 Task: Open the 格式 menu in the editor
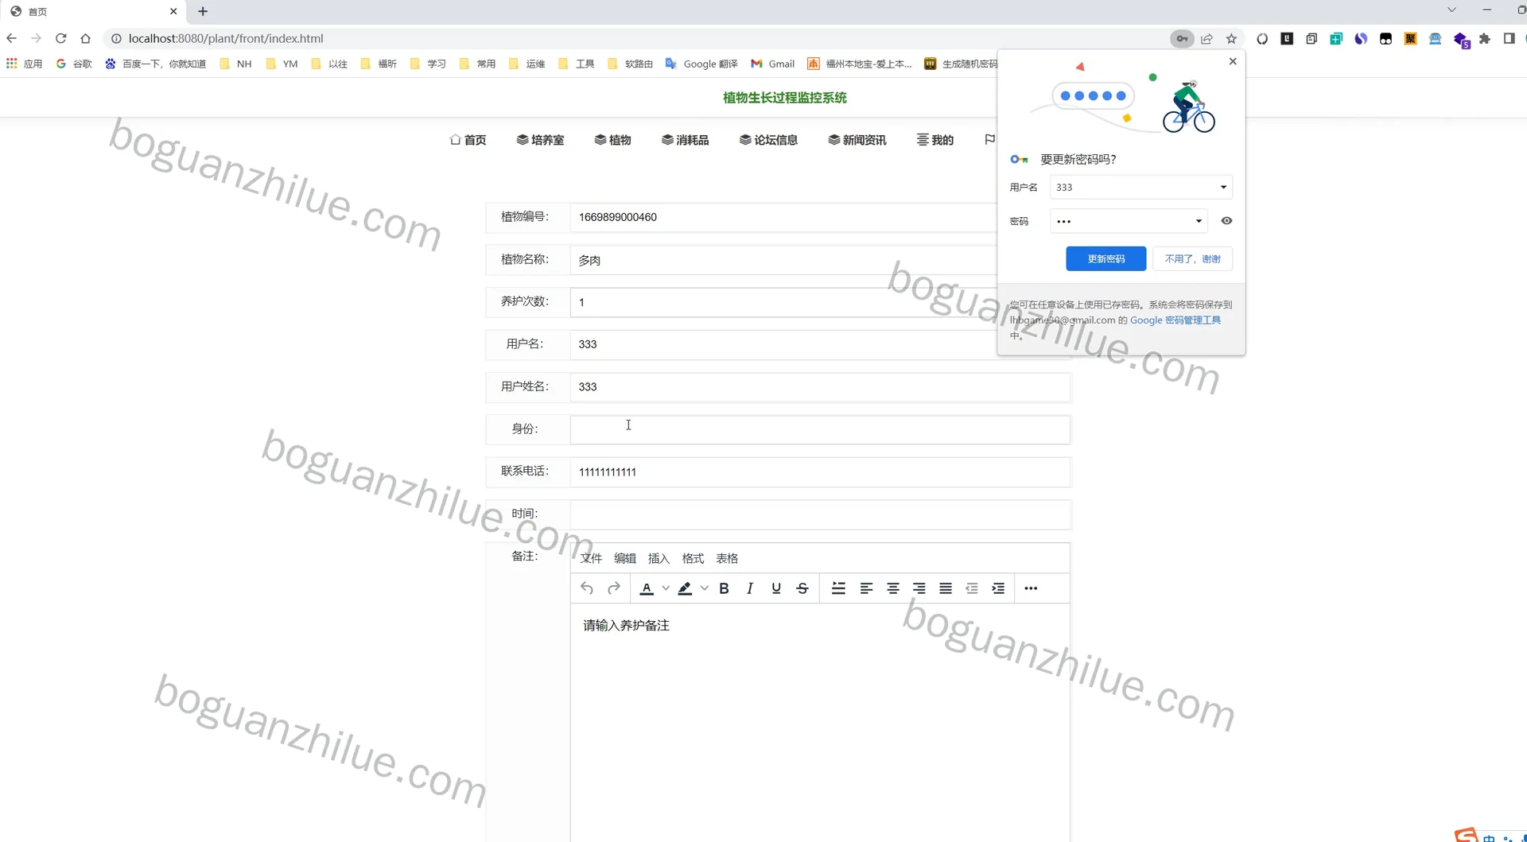[693, 558]
